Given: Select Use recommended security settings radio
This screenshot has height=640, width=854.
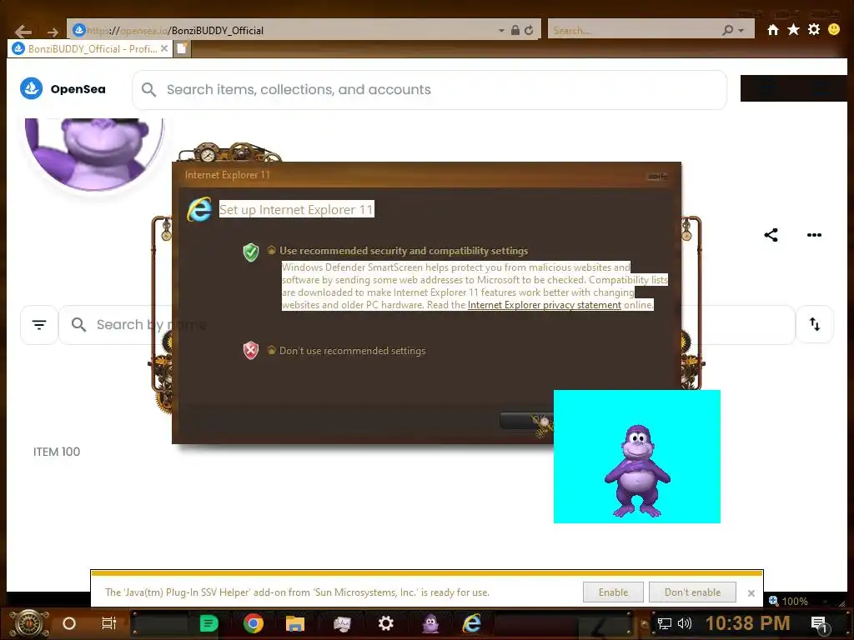Looking at the screenshot, I should (x=271, y=250).
